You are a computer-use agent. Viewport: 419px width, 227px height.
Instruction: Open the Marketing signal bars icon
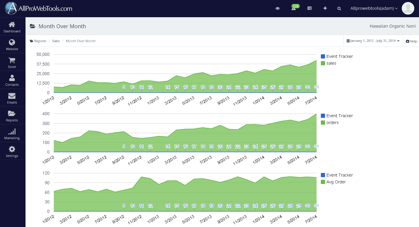tap(12, 131)
